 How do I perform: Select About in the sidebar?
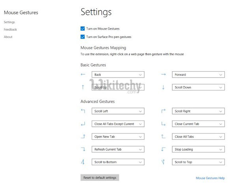(8, 37)
